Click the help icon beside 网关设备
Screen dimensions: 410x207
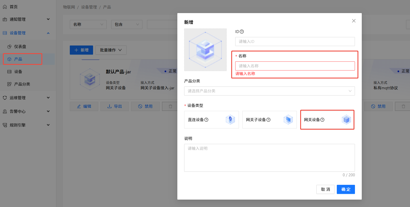[322, 120]
